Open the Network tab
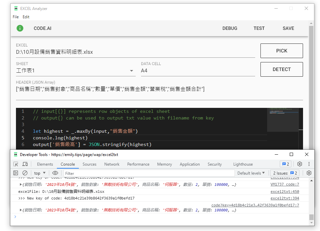Viewport: 320px width, 231px height. 112,164
